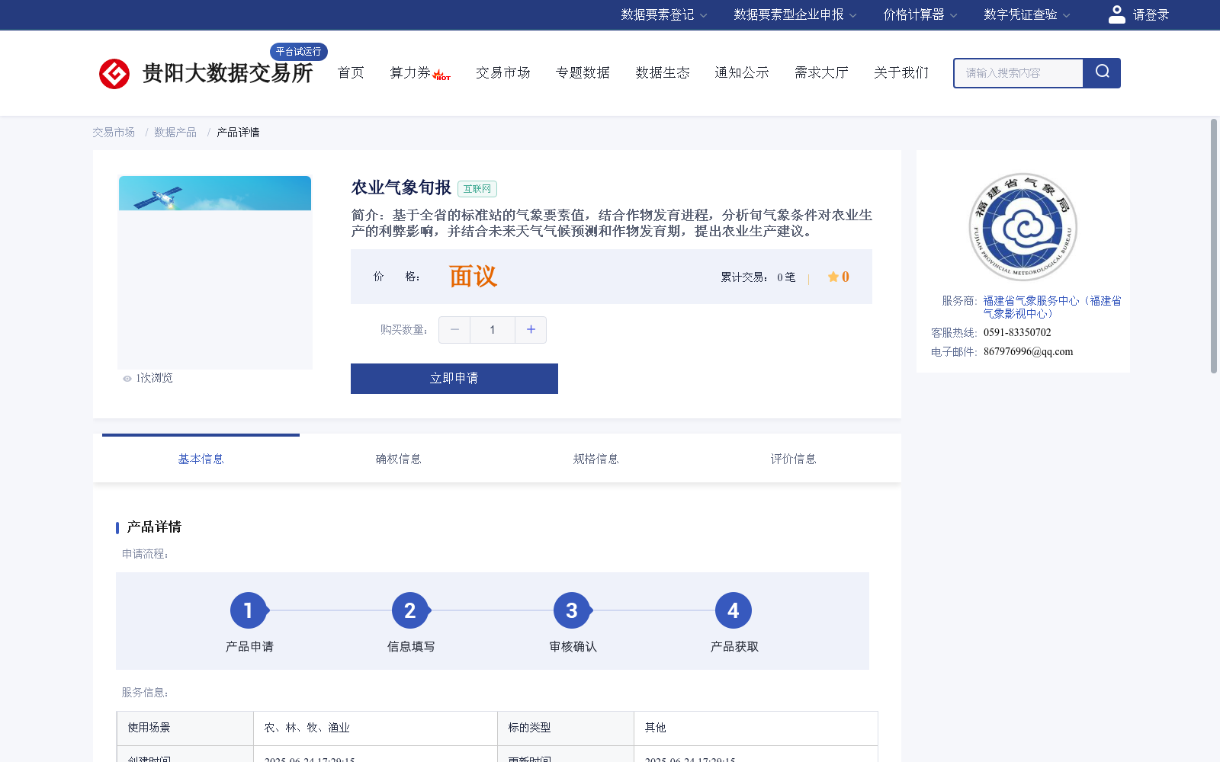Click step 2 信息填写 circle

[410, 610]
